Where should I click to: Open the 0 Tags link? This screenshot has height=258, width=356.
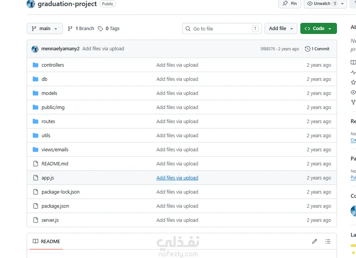tap(109, 29)
